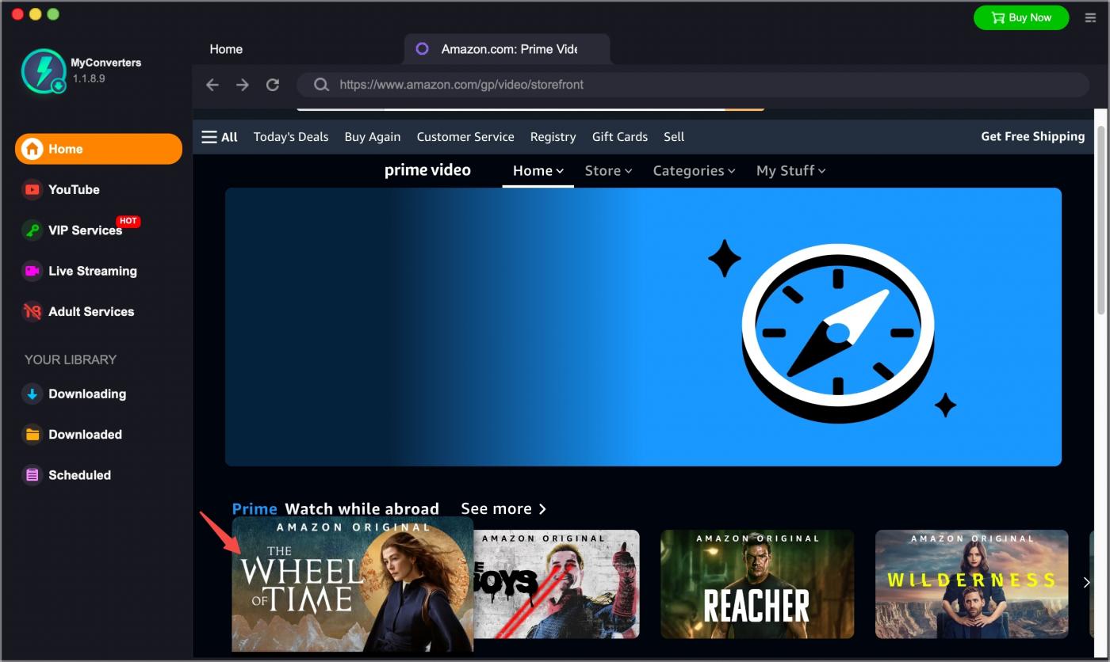Expand the Store dropdown
Image resolution: width=1110 pixels, height=662 pixels.
tap(608, 170)
